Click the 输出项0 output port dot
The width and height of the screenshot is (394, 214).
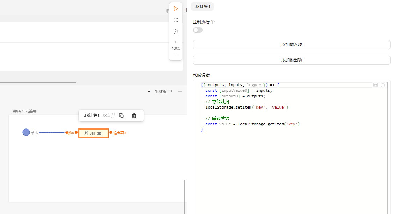pyautogui.click(x=111, y=133)
